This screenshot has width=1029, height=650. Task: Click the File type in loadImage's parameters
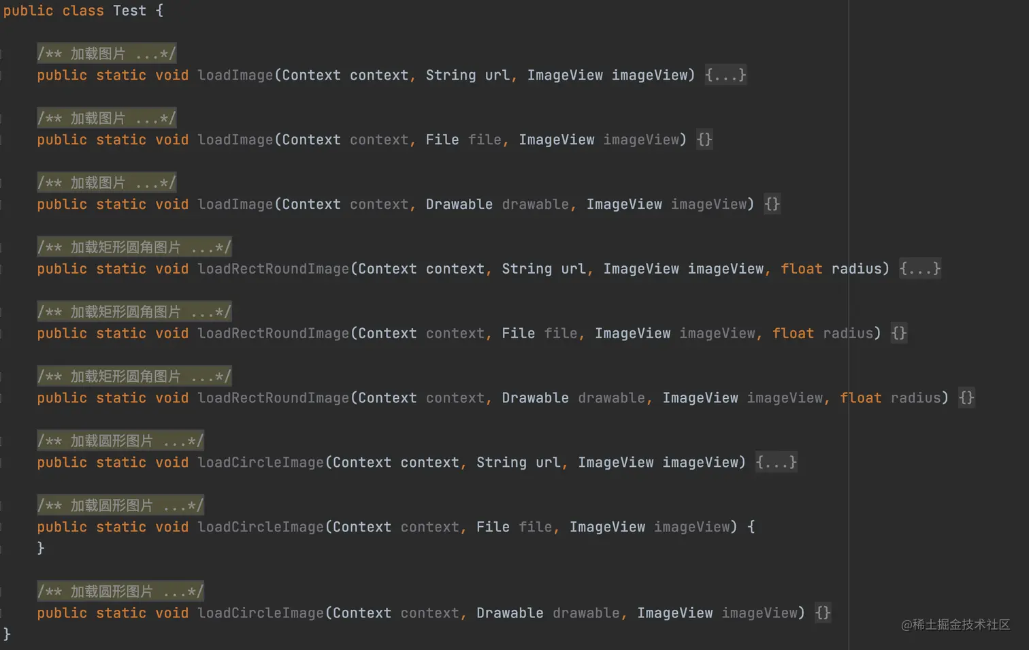(442, 140)
